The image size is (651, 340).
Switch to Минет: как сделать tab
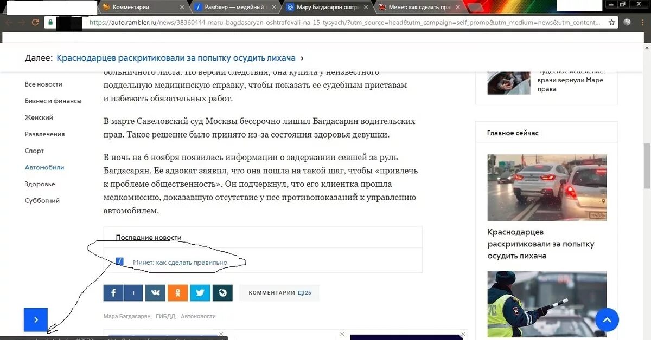[x=418, y=7]
